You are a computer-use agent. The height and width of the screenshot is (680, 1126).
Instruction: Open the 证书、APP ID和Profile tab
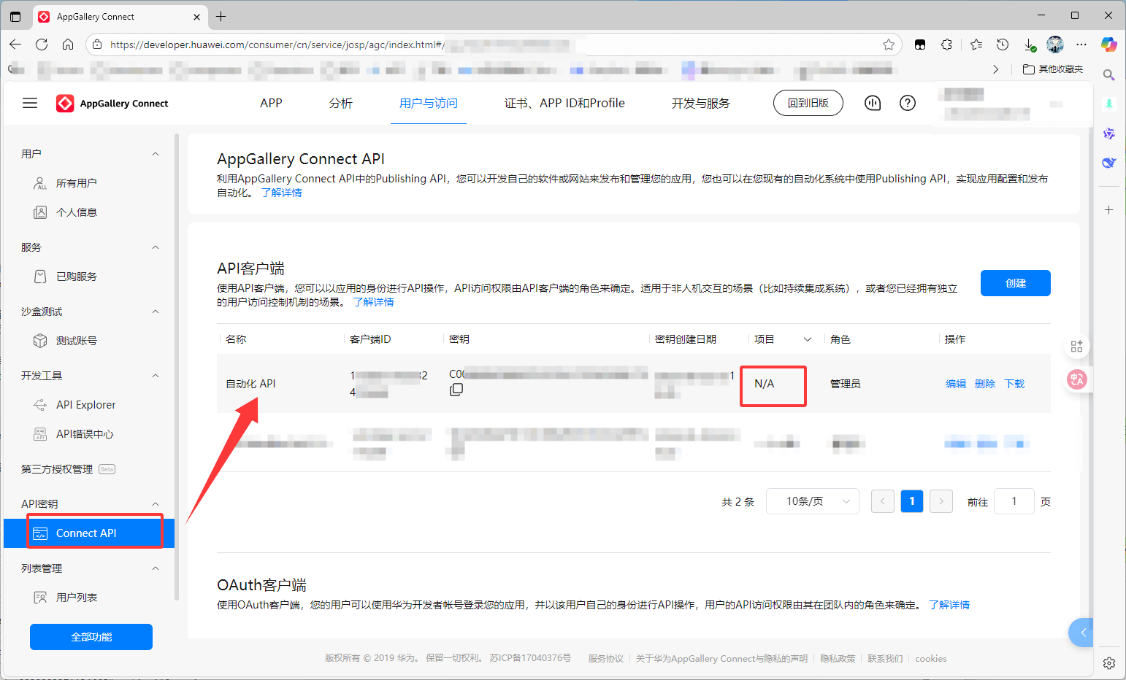pos(564,103)
